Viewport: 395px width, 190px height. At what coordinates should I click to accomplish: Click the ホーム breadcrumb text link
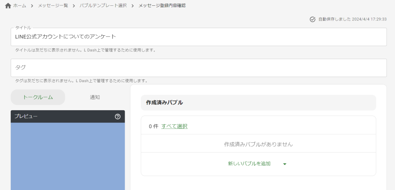(20, 6)
